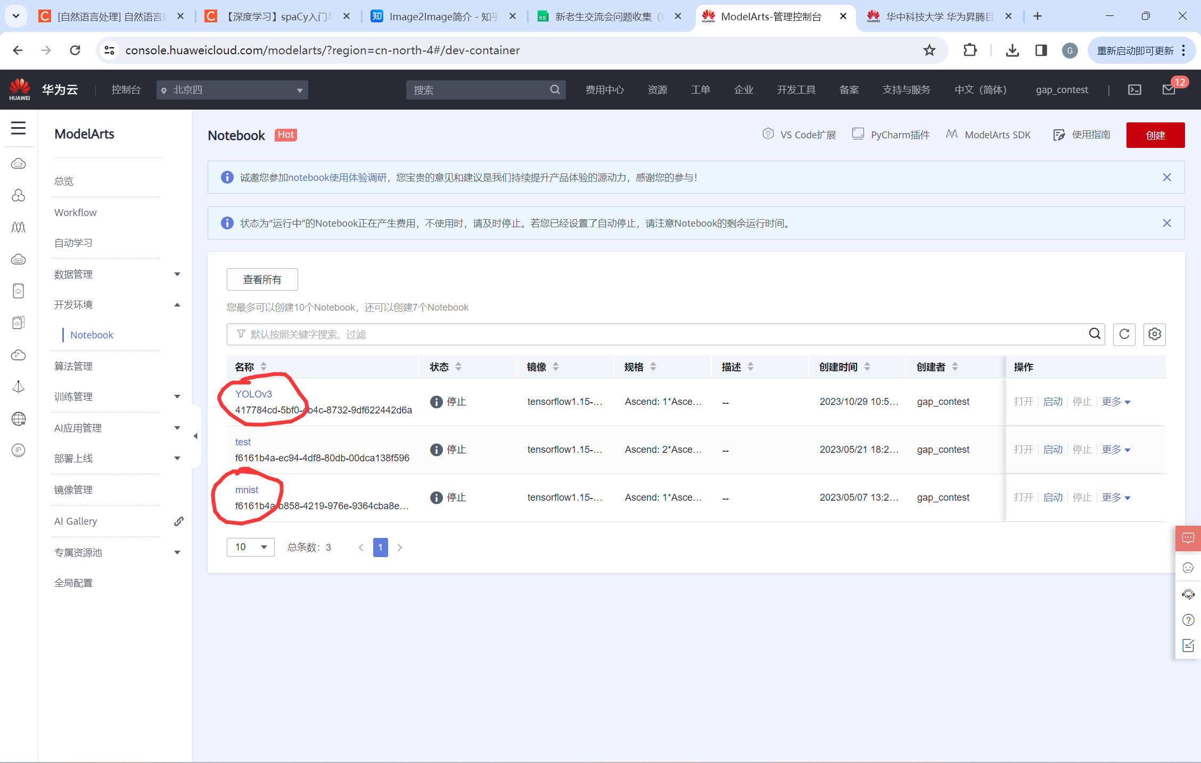Click the red feedback chat icon
Viewport: 1201px width, 763px height.
[x=1188, y=538]
